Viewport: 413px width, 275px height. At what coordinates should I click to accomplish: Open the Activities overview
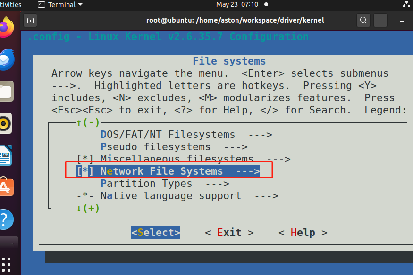pyautogui.click(x=10, y=4)
